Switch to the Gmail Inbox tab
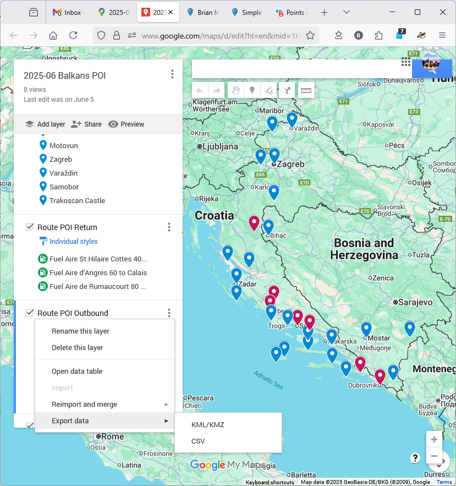 [x=68, y=13]
